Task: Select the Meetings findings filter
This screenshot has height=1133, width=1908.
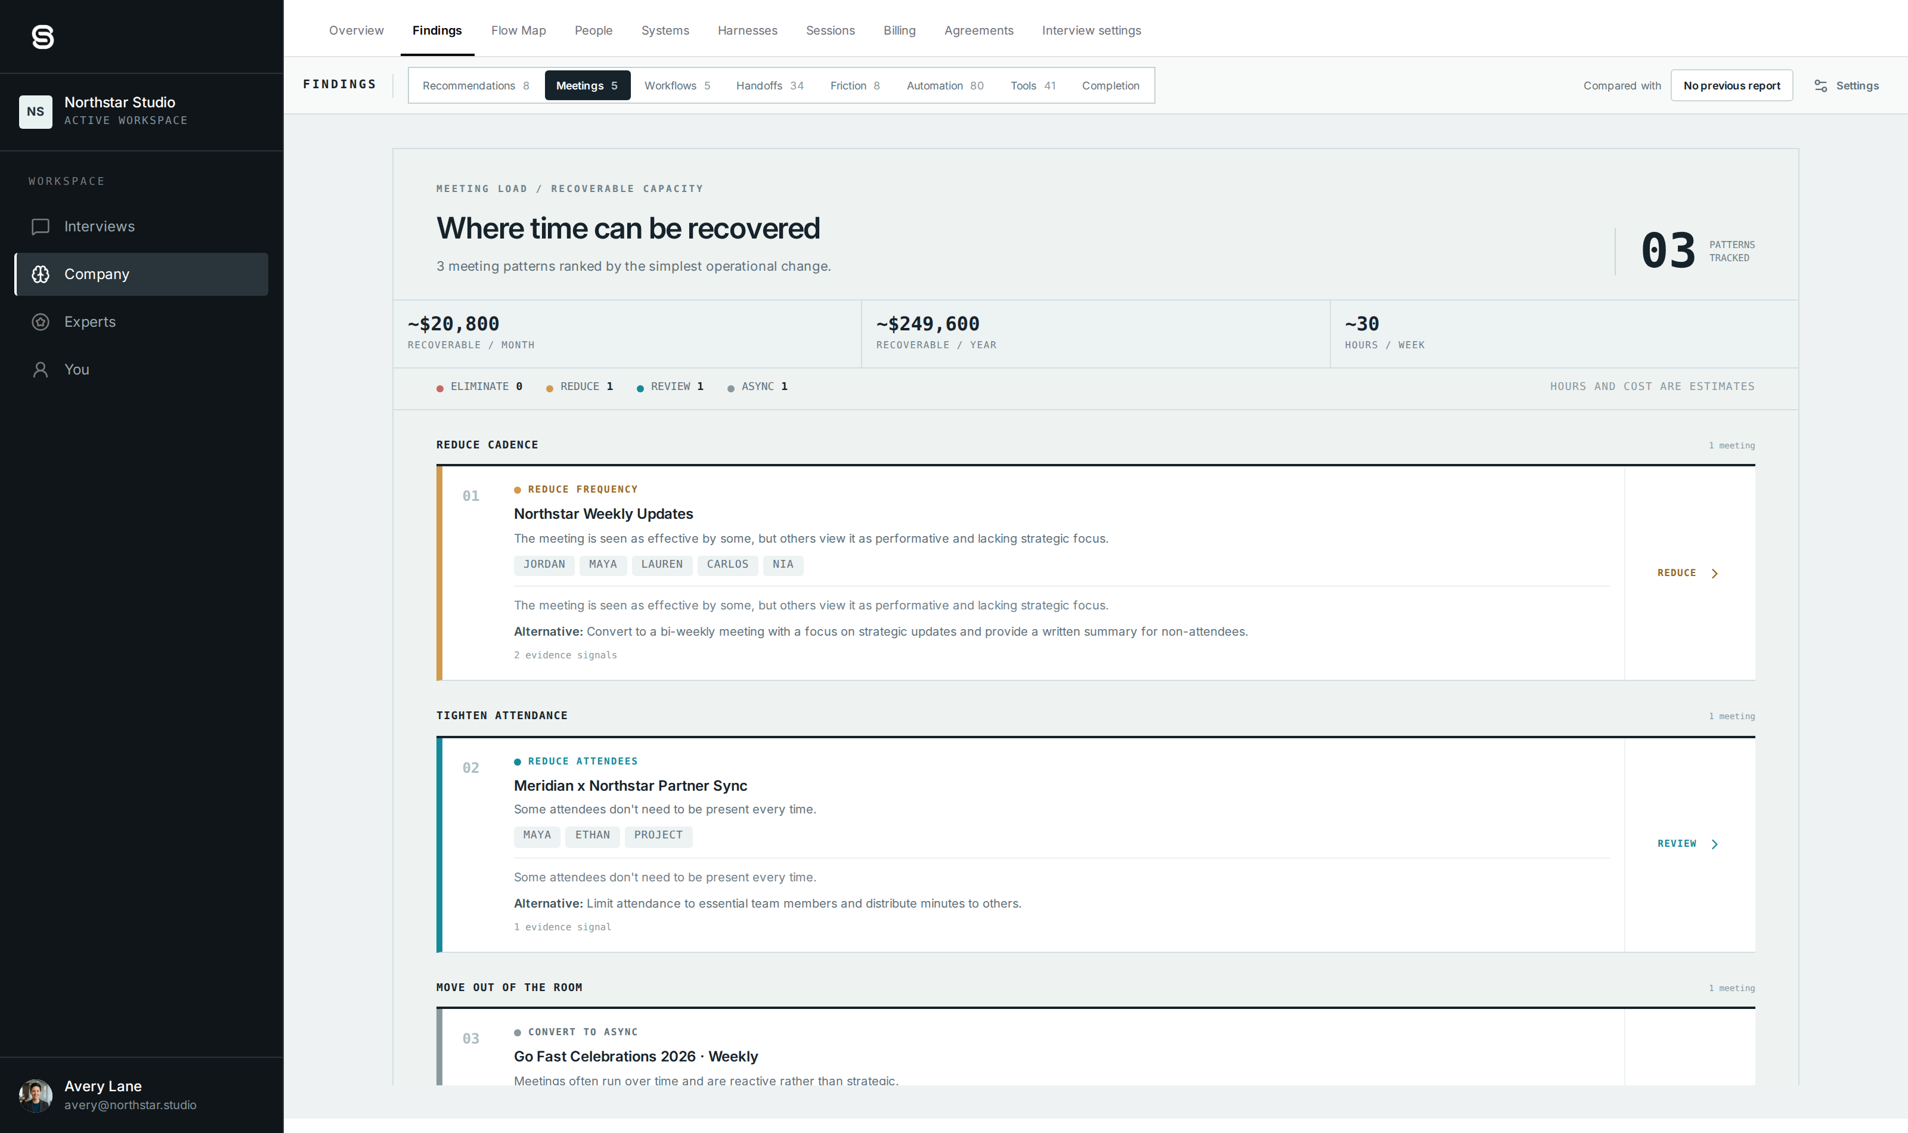Action: [x=587, y=85]
